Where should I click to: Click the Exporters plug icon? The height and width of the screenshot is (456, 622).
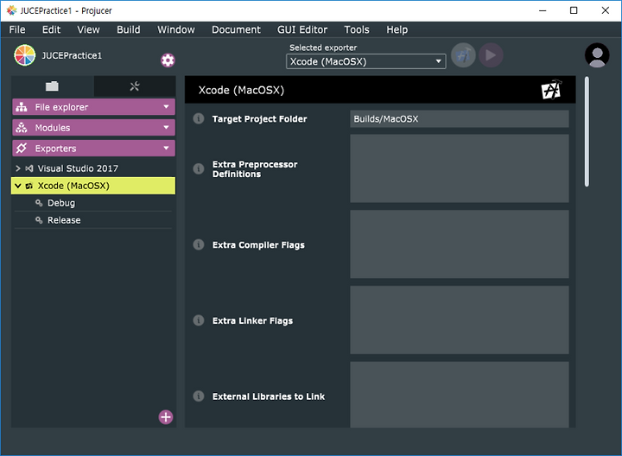(22, 149)
